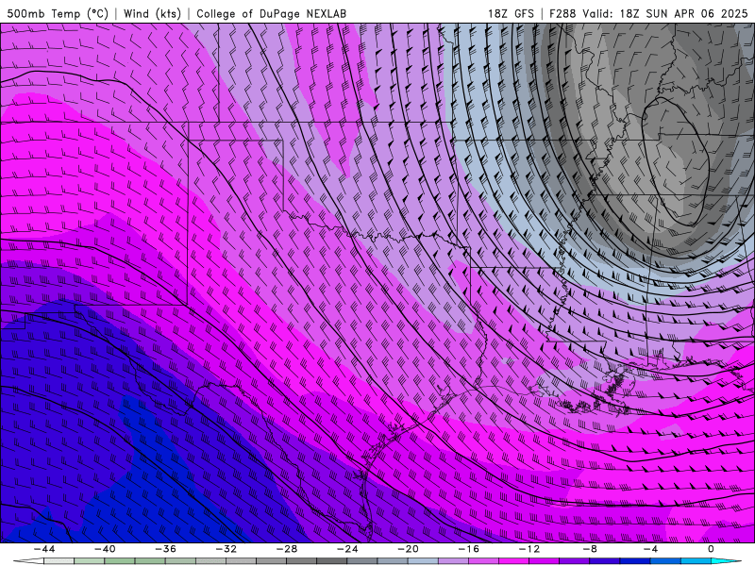
Task: Select the -20 temperature scale label
Action: (x=409, y=549)
